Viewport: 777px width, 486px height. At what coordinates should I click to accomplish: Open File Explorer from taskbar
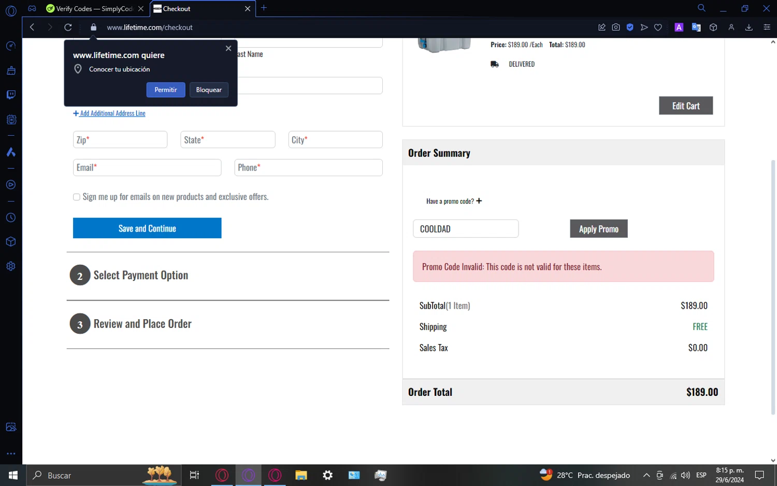click(x=301, y=475)
